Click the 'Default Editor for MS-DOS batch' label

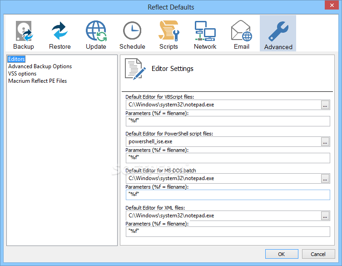coord(161,171)
